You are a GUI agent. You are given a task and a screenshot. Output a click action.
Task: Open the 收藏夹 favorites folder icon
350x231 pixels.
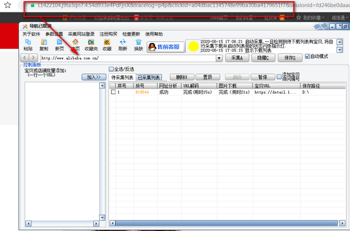(91, 45)
